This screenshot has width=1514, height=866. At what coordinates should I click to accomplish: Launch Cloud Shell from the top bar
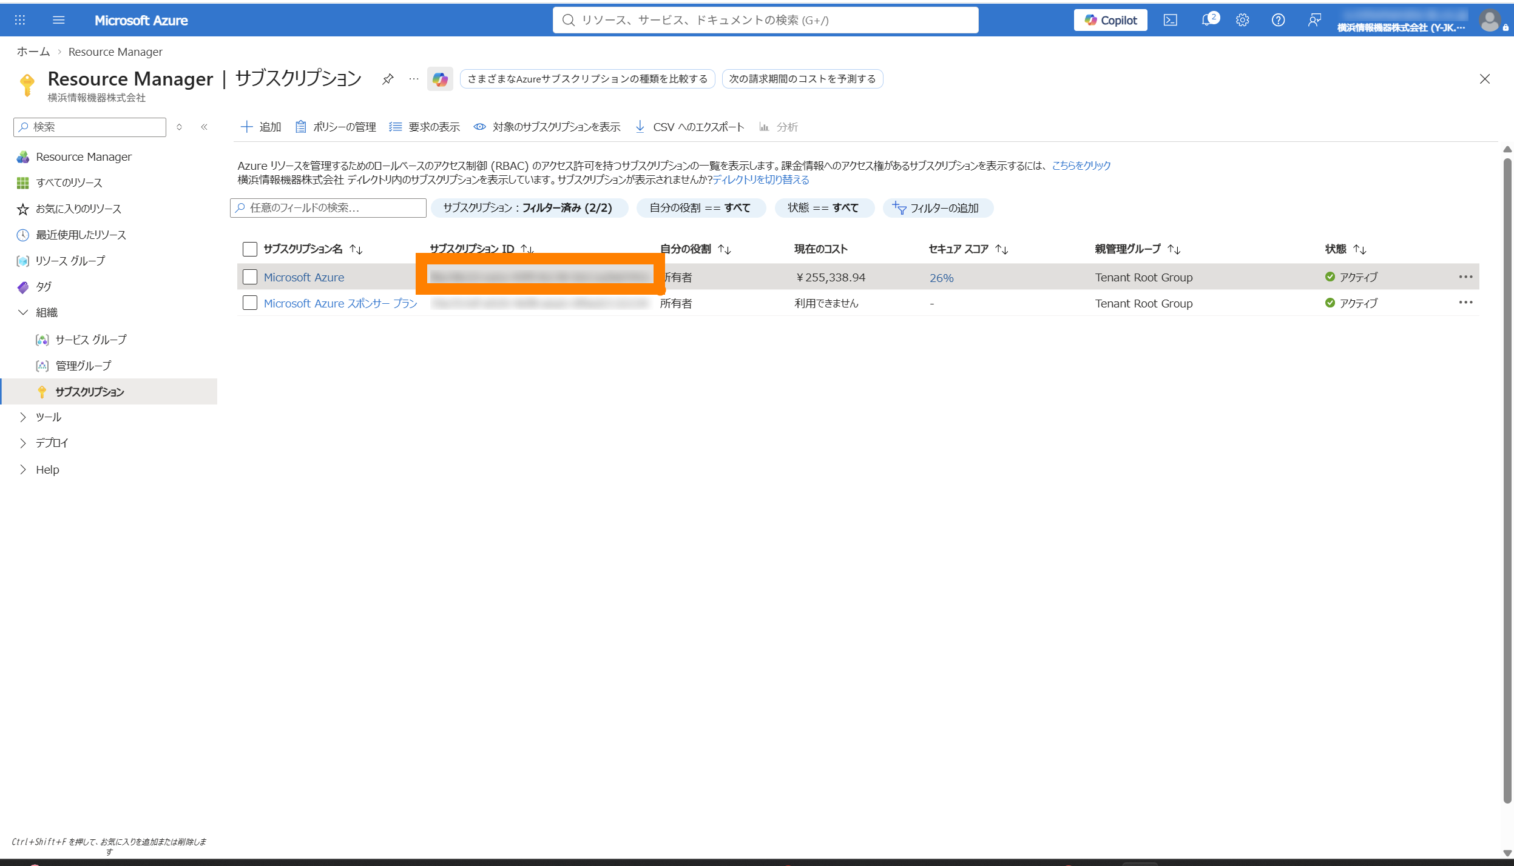coord(1171,20)
